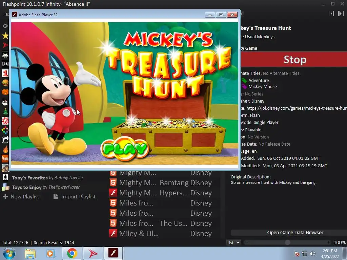Click the Single Player play mode text
The height and width of the screenshot is (260, 347).
tap(266, 122)
